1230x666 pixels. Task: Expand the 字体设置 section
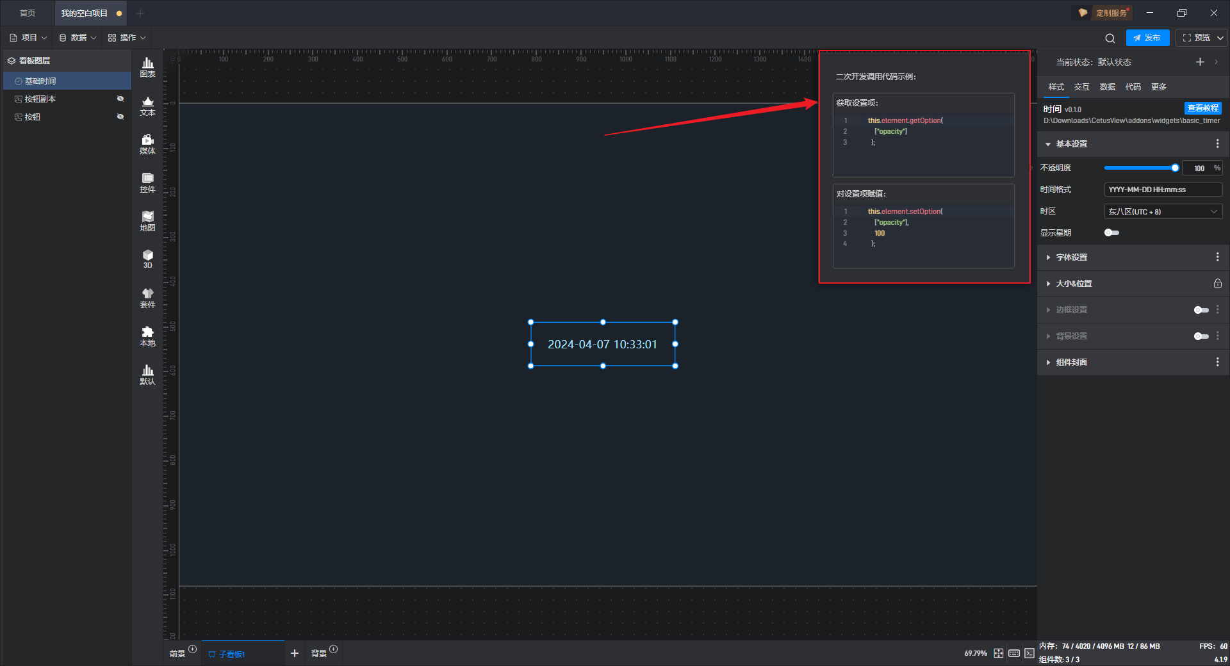tap(1071, 257)
